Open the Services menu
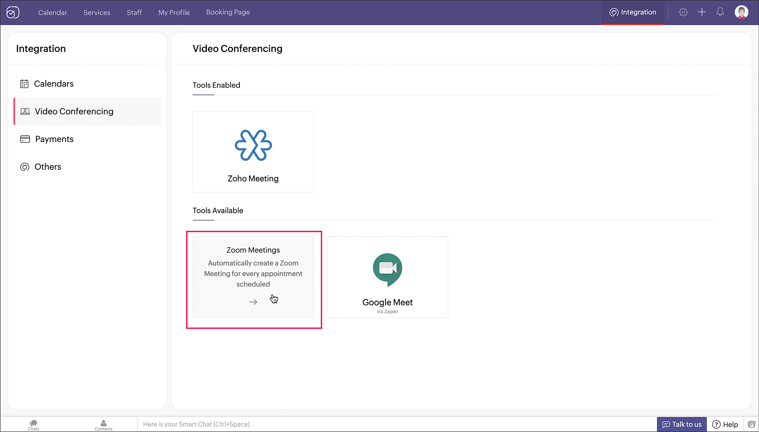Image resolution: width=759 pixels, height=432 pixels. pos(97,13)
